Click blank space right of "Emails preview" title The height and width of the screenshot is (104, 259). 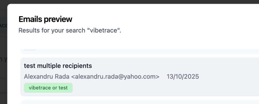(x=164, y=19)
